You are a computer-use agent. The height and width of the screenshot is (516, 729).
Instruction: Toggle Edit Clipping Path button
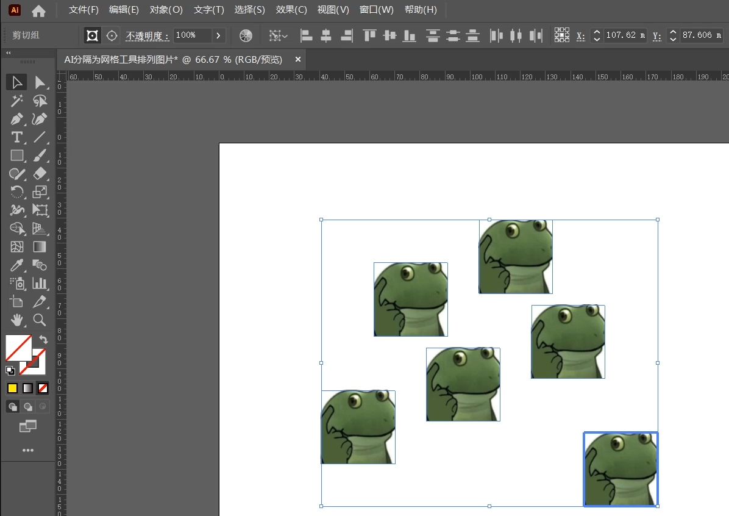pos(92,35)
